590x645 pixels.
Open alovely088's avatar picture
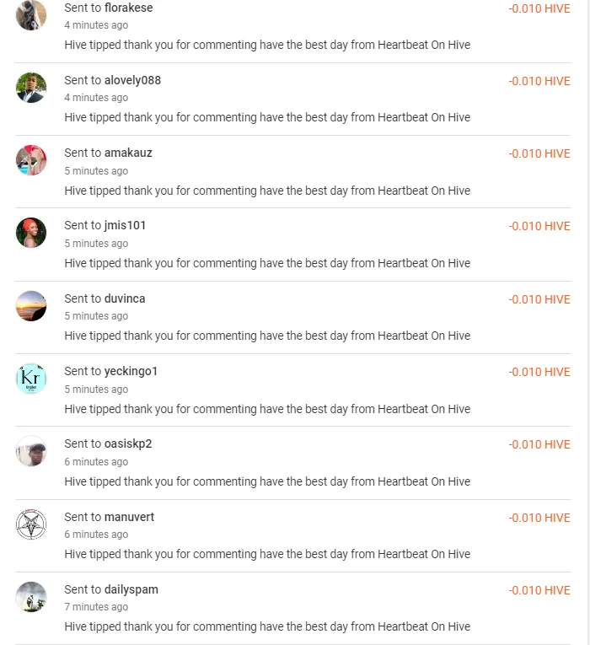click(x=31, y=88)
